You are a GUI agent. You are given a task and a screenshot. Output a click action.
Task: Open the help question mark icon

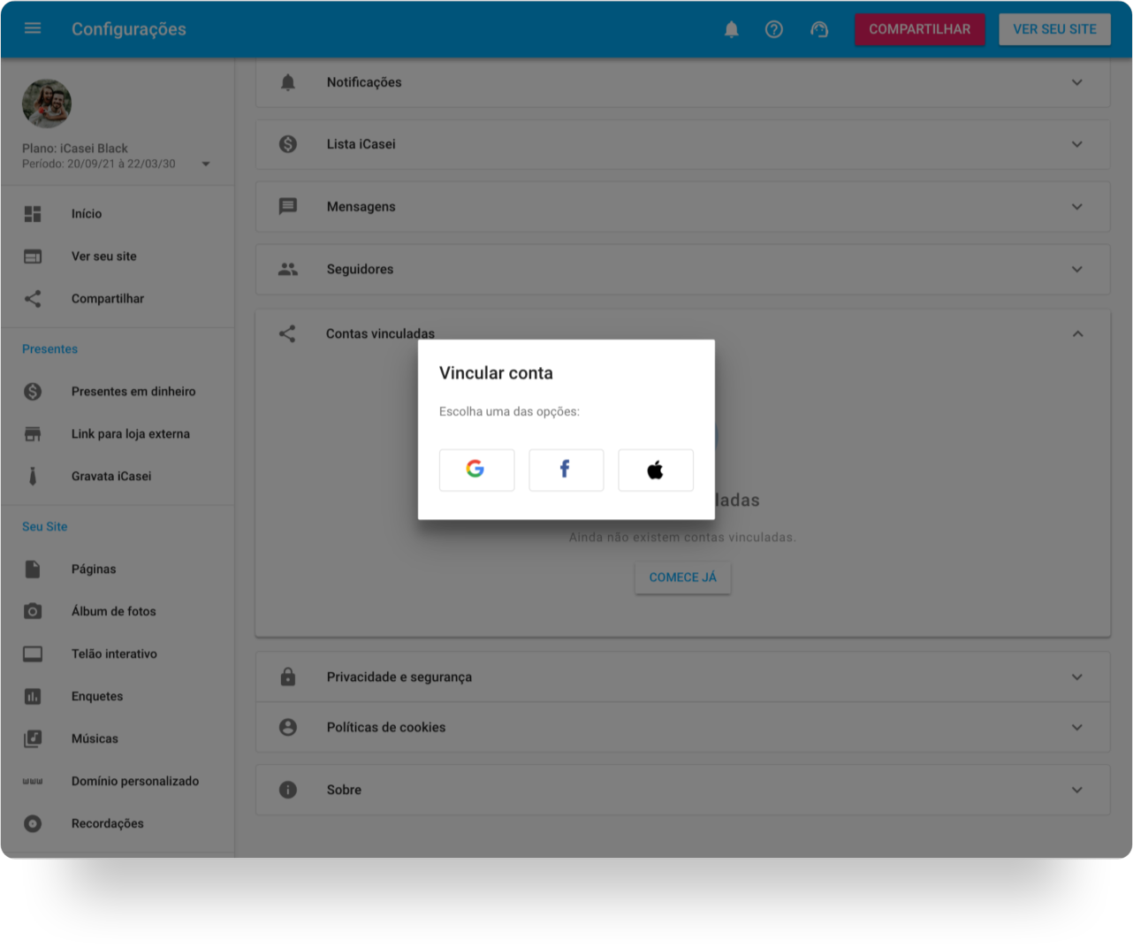774,29
